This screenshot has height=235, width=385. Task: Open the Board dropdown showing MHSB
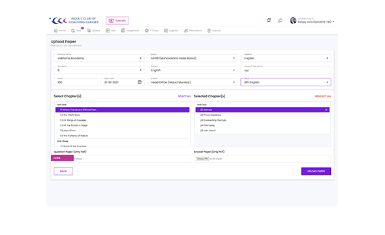pyautogui.click(x=192, y=58)
